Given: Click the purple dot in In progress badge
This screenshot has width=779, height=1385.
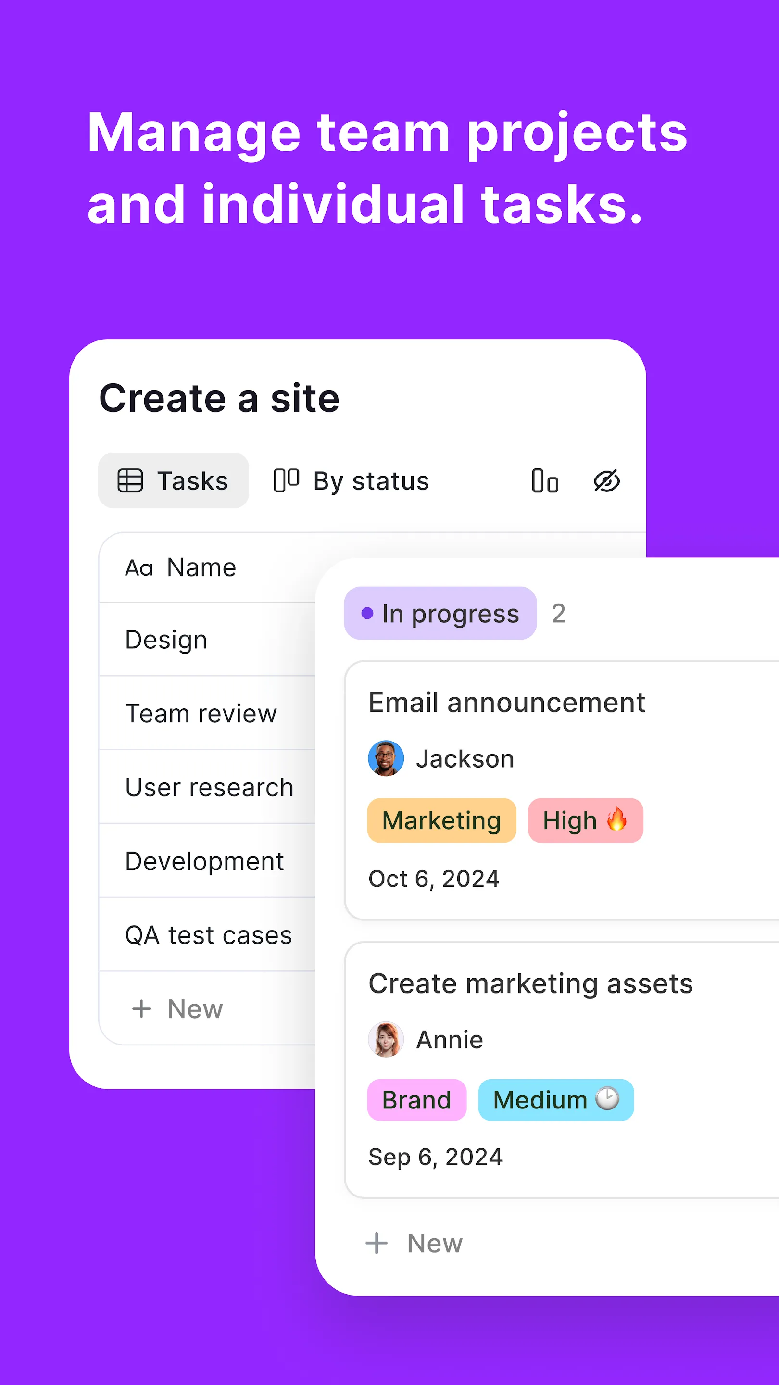Looking at the screenshot, I should click(367, 613).
